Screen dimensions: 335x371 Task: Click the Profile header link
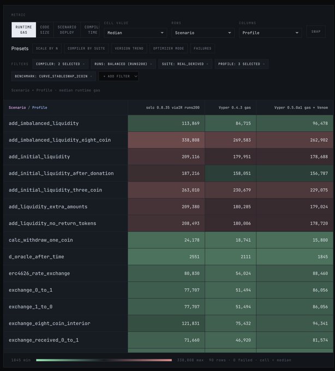39,107
